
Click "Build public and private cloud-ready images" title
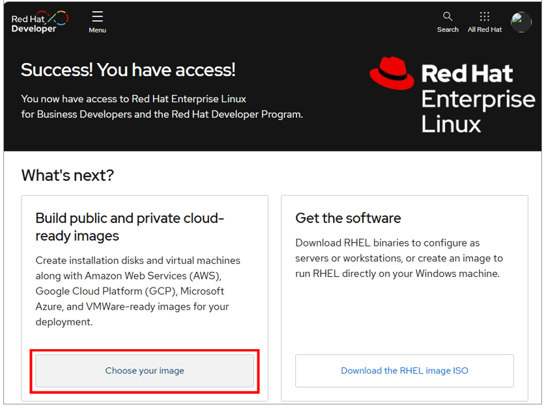(x=130, y=227)
